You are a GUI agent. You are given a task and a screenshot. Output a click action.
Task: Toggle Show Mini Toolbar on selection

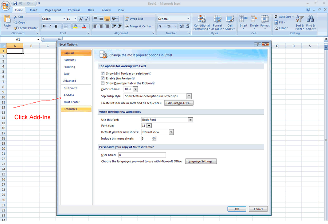102,73
